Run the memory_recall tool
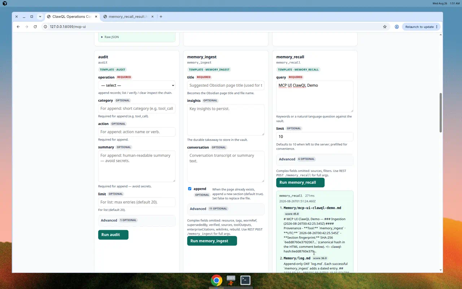 pyautogui.click(x=300, y=182)
